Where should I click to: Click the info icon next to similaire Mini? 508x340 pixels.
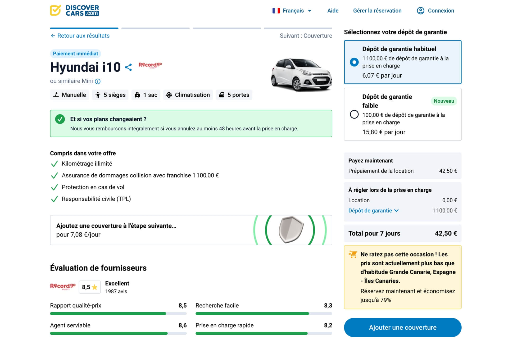(x=98, y=81)
